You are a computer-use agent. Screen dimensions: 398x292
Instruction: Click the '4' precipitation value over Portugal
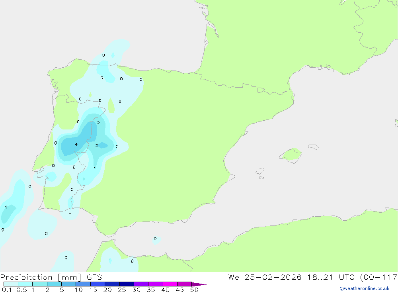click(x=76, y=144)
